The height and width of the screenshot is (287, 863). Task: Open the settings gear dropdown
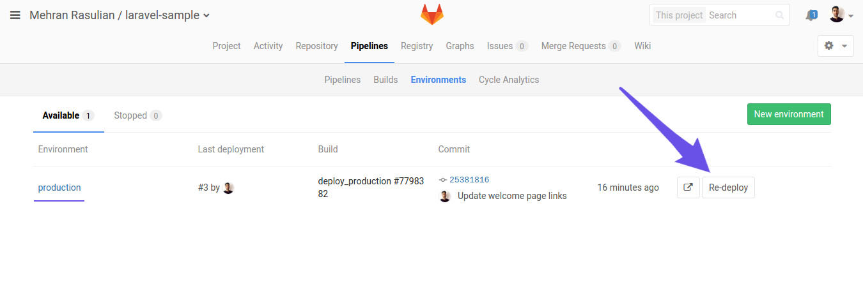(x=836, y=46)
